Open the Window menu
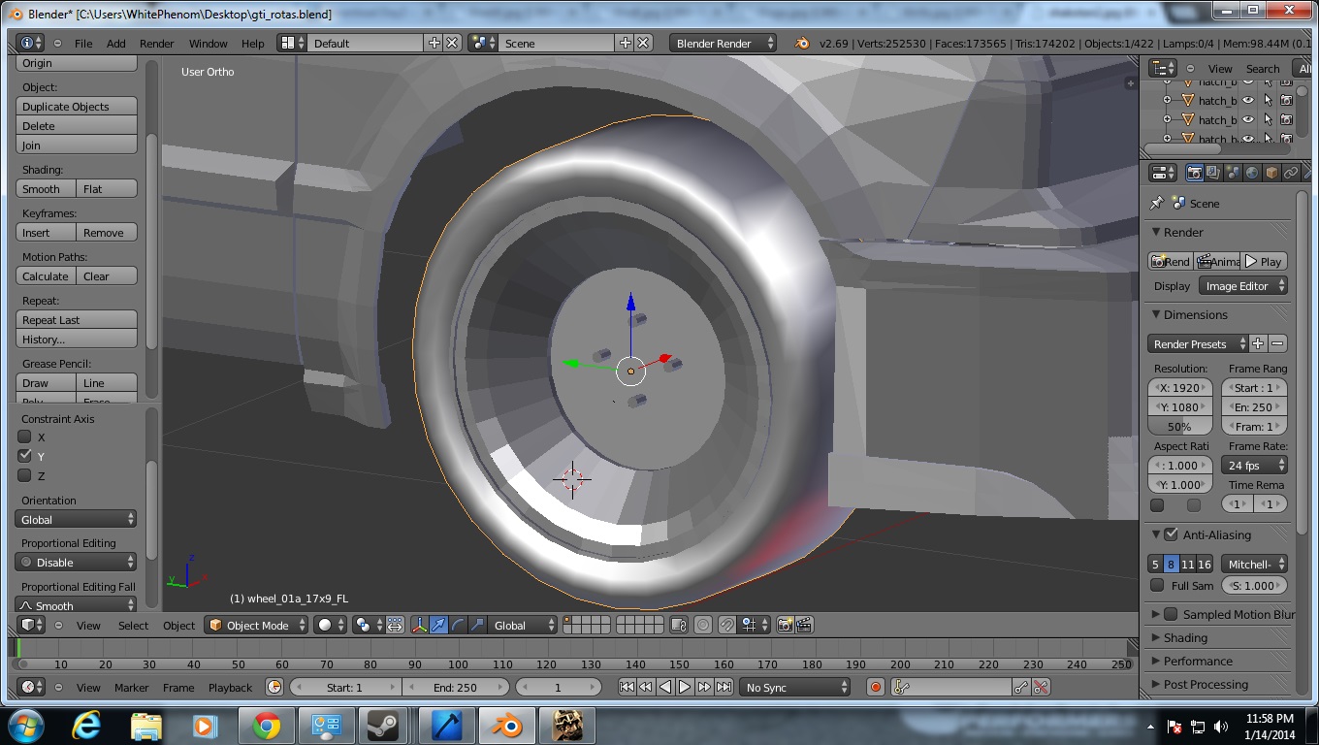The height and width of the screenshot is (745, 1319). click(208, 43)
